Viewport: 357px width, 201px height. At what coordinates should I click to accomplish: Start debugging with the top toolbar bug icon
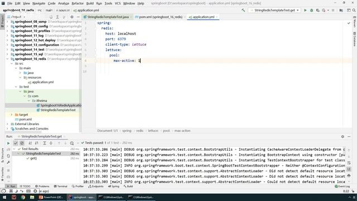click(311, 10)
